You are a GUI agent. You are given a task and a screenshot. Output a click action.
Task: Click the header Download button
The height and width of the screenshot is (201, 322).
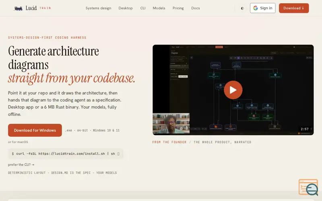click(294, 8)
